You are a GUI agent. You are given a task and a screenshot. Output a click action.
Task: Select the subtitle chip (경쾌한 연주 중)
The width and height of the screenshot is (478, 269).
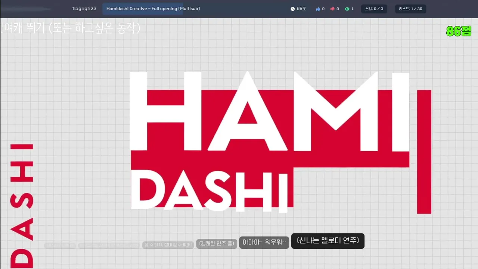217,244
